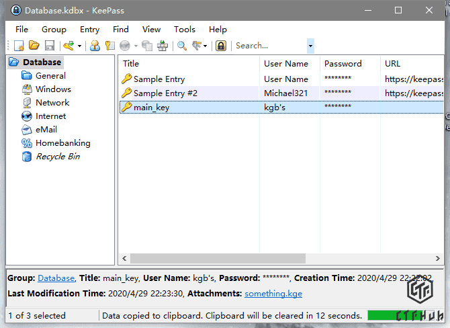The height and width of the screenshot is (328, 450).
Task: Click the Save Database floppy icon
Action: (49, 46)
